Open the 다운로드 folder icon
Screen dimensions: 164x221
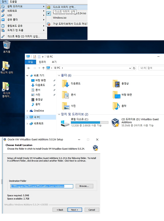coord(66,84)
